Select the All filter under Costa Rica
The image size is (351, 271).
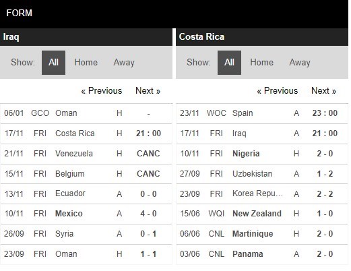click(x=229, y=63)
